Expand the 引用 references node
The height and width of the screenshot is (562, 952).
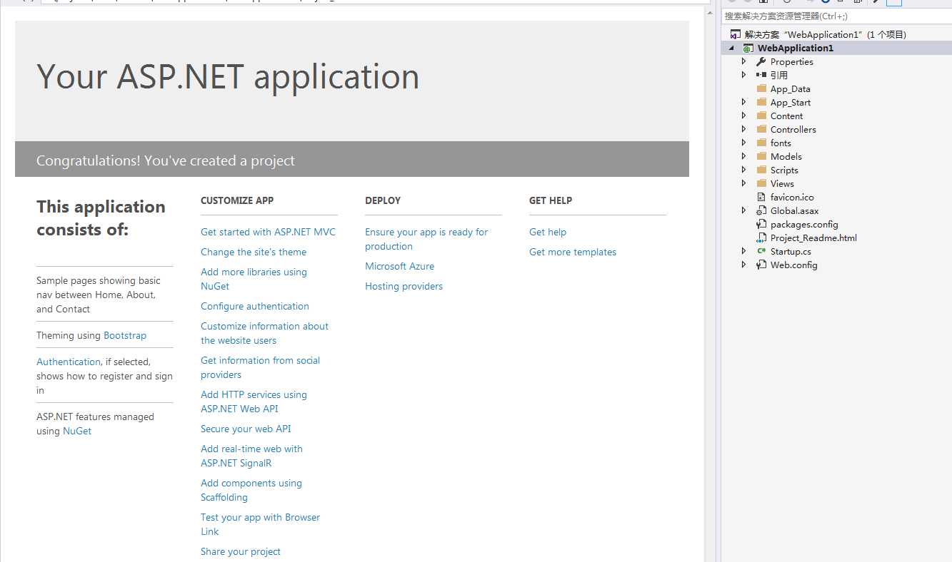pyautogui.click(x=744, y=75)
